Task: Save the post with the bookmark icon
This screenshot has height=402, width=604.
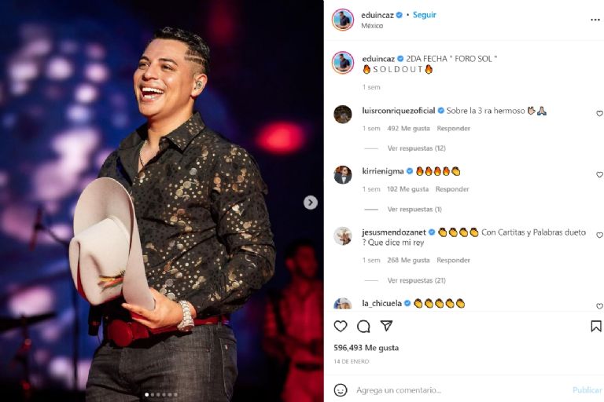Action: (596, 326)
